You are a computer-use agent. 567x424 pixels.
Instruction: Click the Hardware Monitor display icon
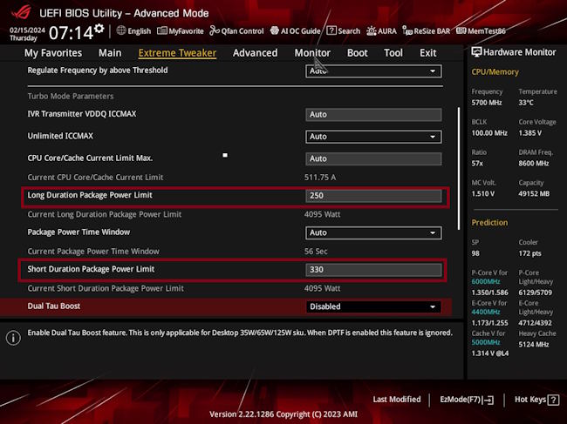476,52
